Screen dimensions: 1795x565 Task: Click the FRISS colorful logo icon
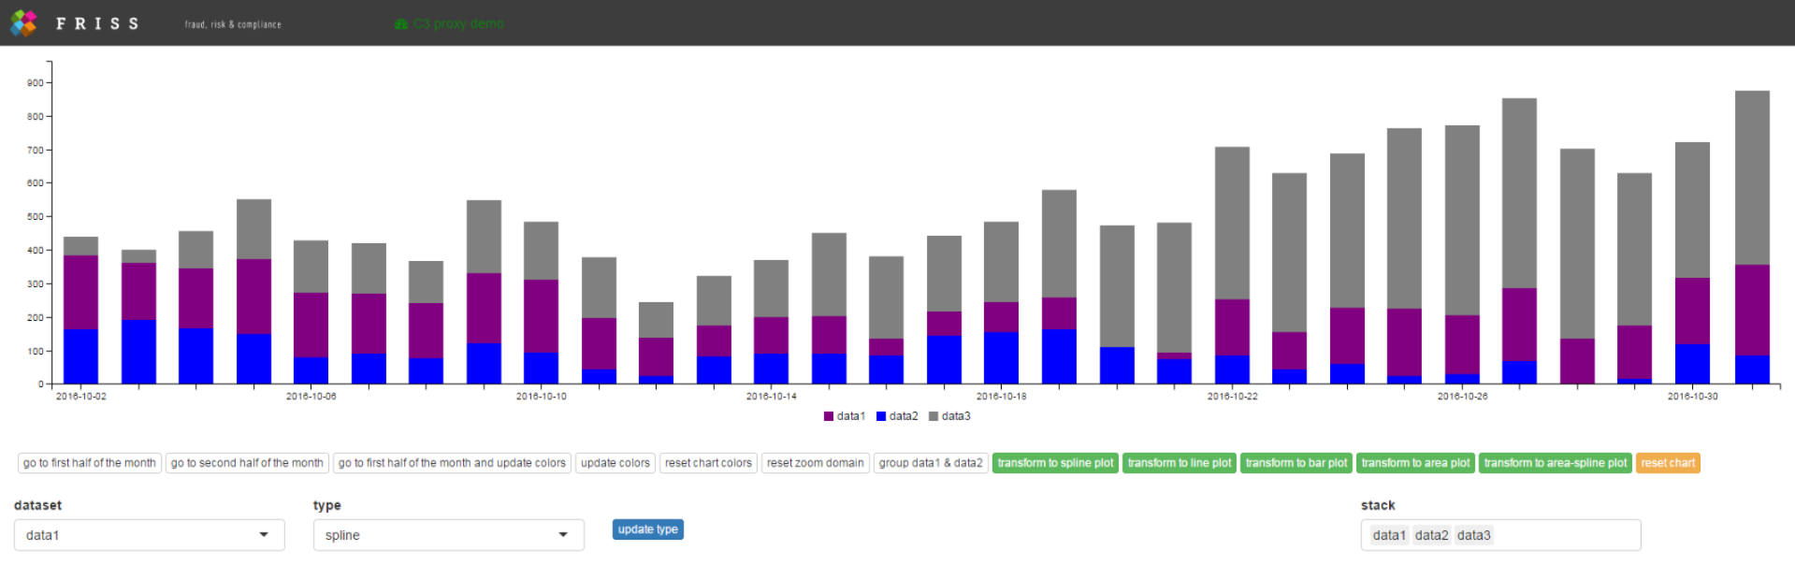(23, 22)
